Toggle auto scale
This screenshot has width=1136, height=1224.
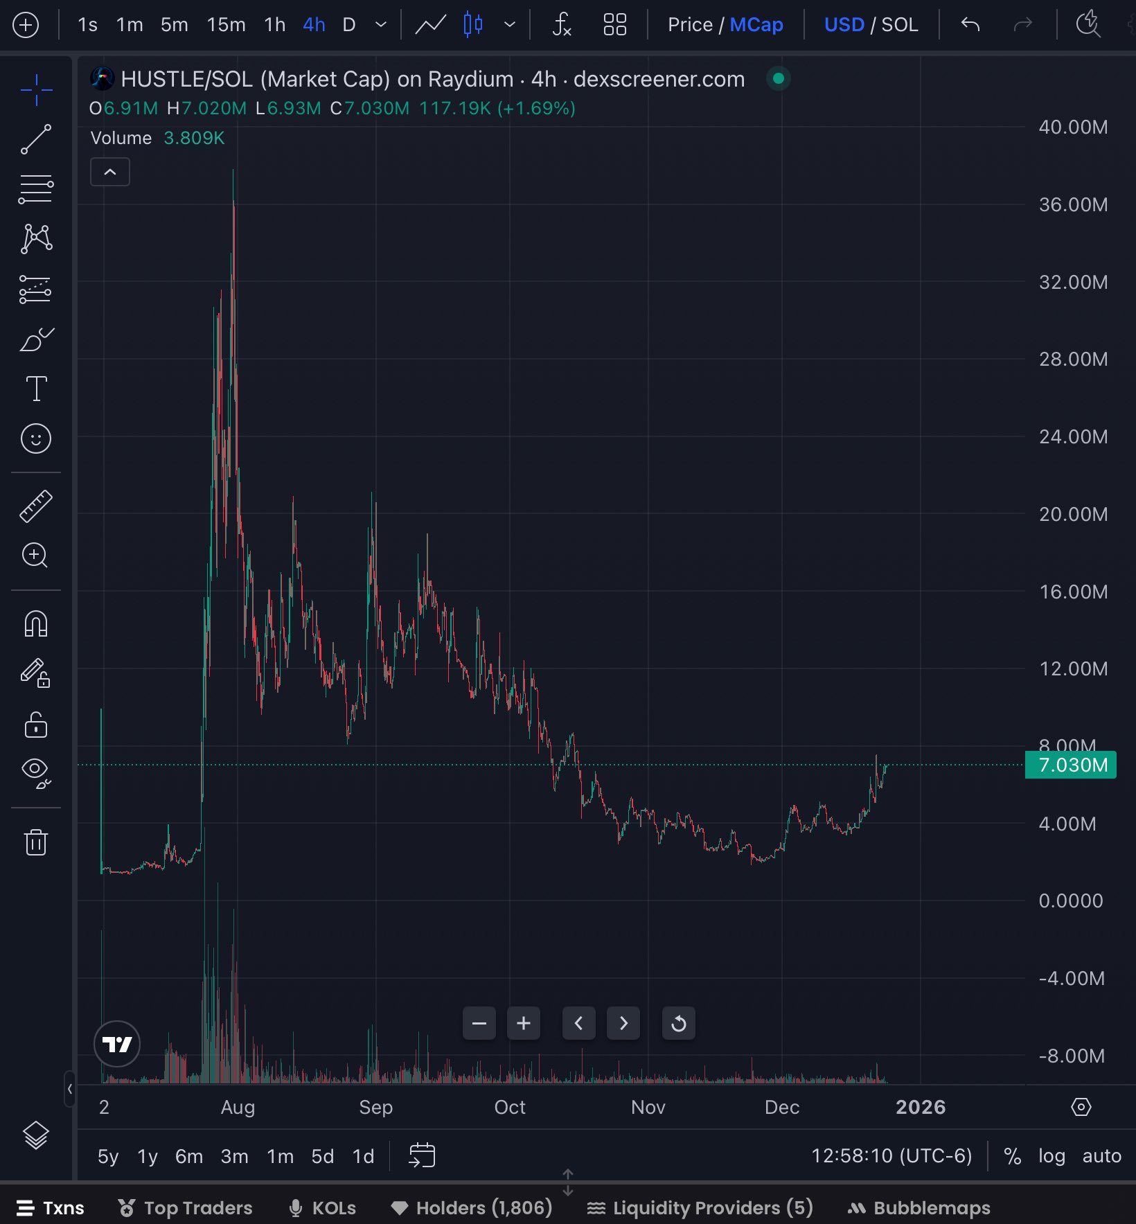tap(1101, 1155)
